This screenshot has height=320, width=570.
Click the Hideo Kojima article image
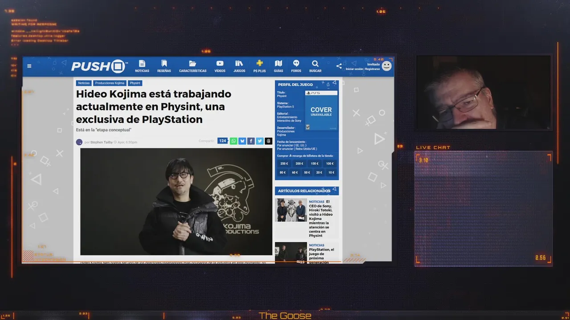pyautogui.click(x=176, y=201)
